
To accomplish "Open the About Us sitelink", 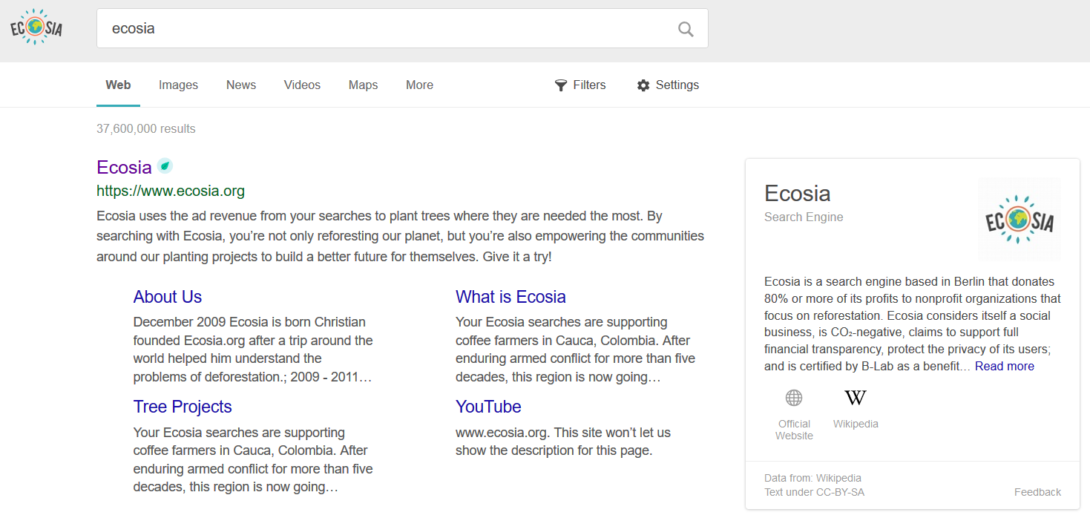I will click(167, 296).
